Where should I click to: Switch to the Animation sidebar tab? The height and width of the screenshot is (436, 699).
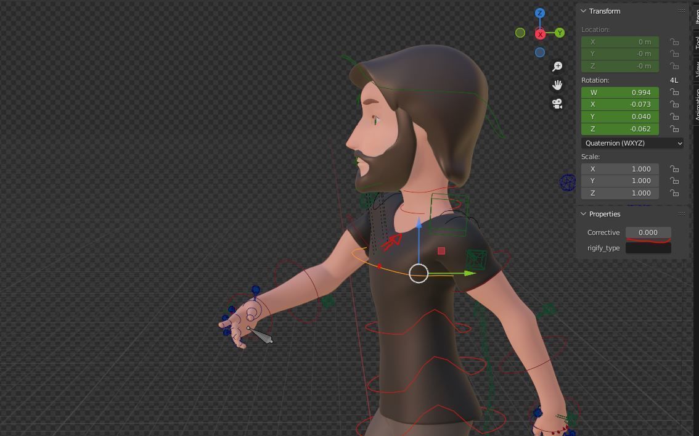(x=697, y=104)
